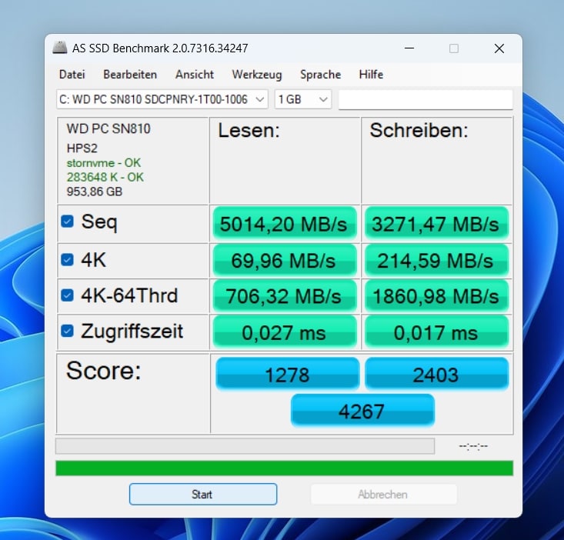
Task: Click the green progress bar
Action: (284, 468)
